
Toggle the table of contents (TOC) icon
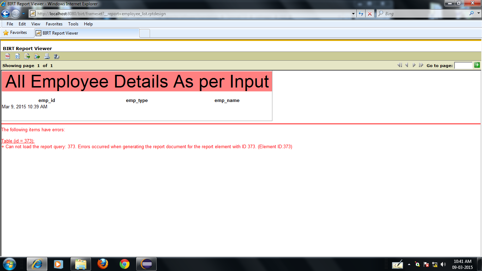pos(8,56)
